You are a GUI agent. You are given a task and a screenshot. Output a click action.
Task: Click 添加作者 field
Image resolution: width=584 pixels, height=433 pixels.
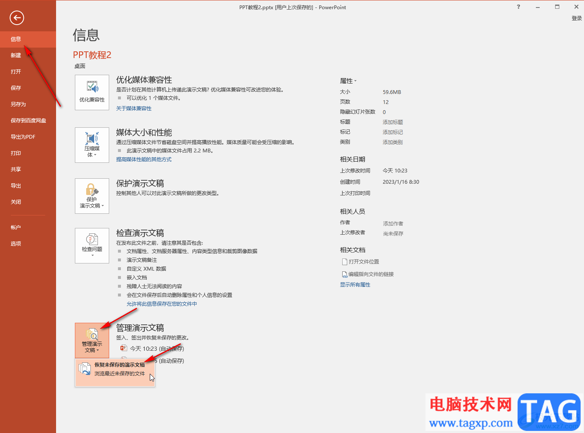[393, 224]
